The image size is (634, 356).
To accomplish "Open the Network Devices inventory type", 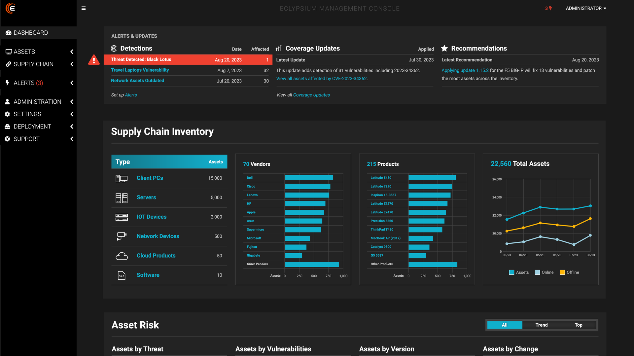I will [x=158, y=236].
